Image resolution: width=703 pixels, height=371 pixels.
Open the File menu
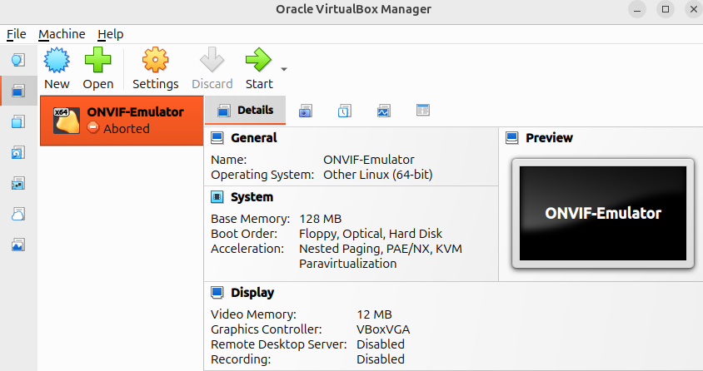tap(17, 34)
